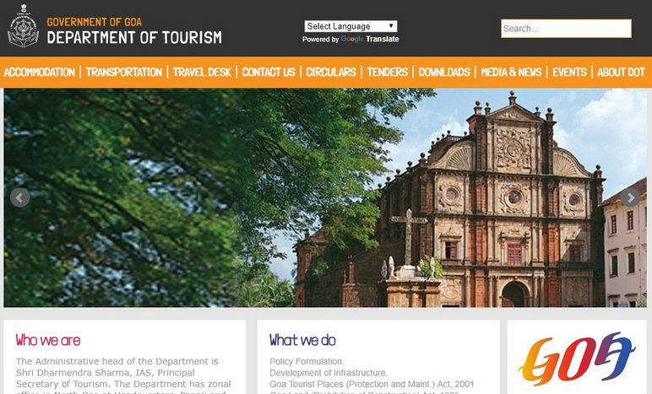
Task: View the Tenders page
Action: 388,73
